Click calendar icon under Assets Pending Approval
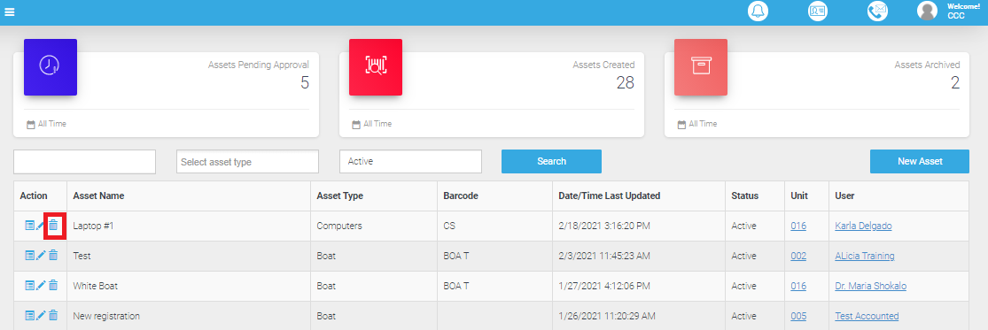 click(30, 125)
